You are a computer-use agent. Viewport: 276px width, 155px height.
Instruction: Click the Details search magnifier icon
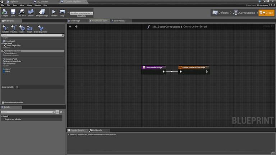pos(54,112)
